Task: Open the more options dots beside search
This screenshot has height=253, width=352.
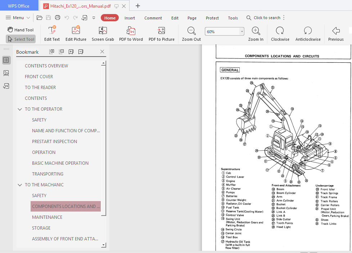Action: tap(284, 18)
